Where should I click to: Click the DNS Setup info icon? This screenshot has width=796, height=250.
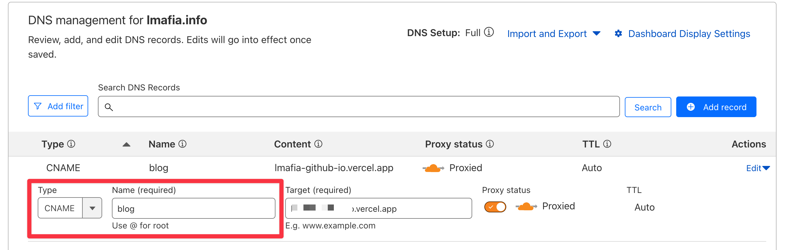pos(489,32)
